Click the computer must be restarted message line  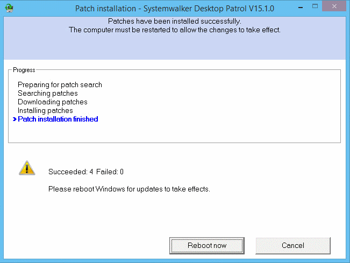click(x=175, y=30)
